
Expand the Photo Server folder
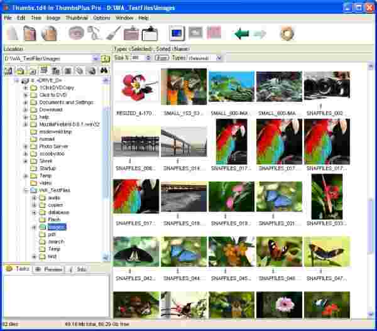(26, 146)
